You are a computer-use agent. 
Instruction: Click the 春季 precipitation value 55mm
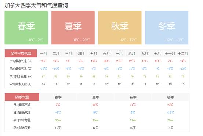58,120
